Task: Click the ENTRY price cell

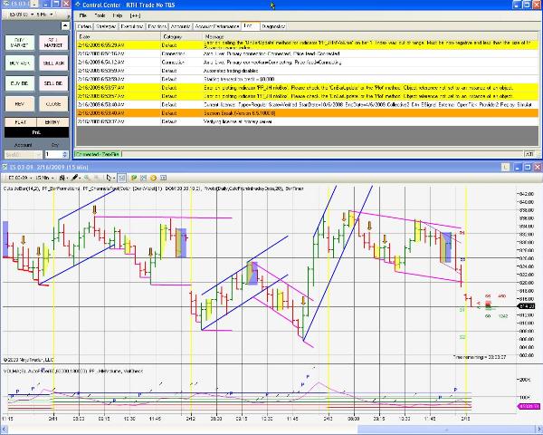Action: (x=52, y=122)
